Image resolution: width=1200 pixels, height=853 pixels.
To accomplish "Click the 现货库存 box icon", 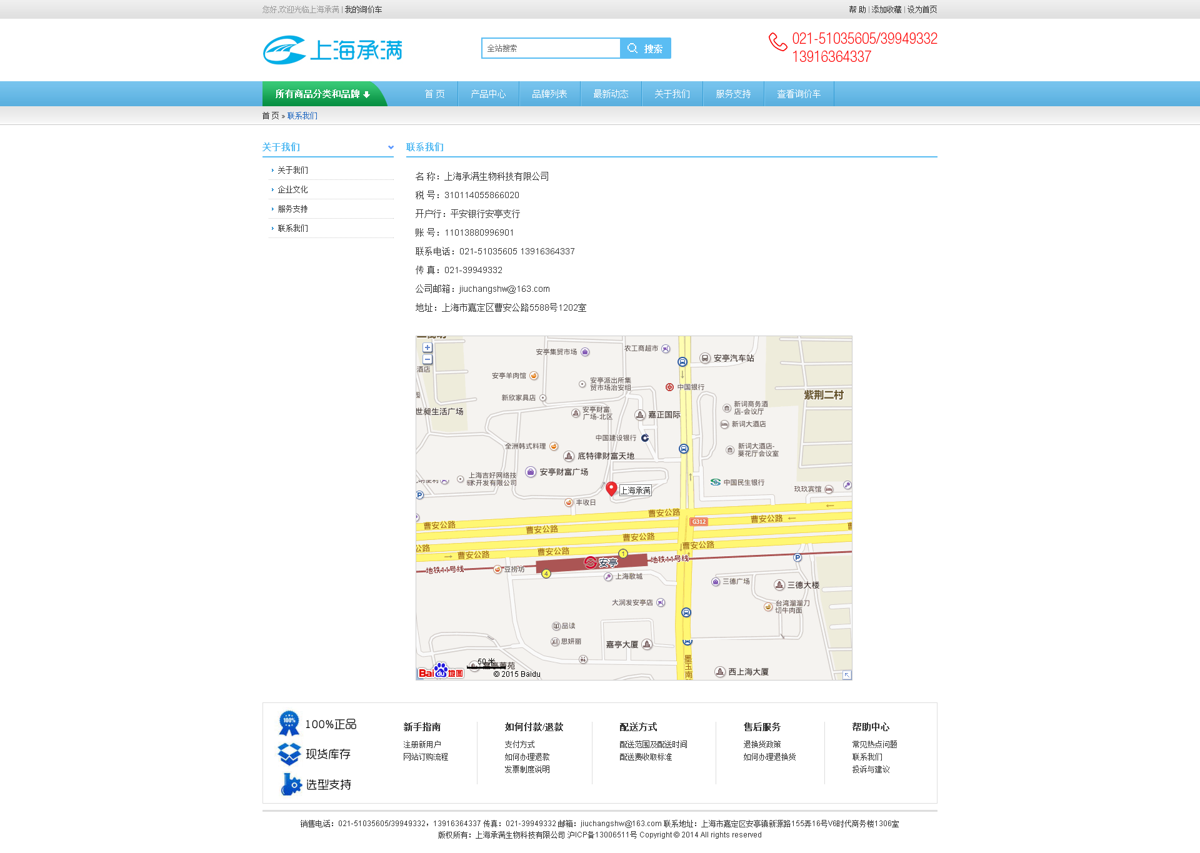I will [289, 754].
